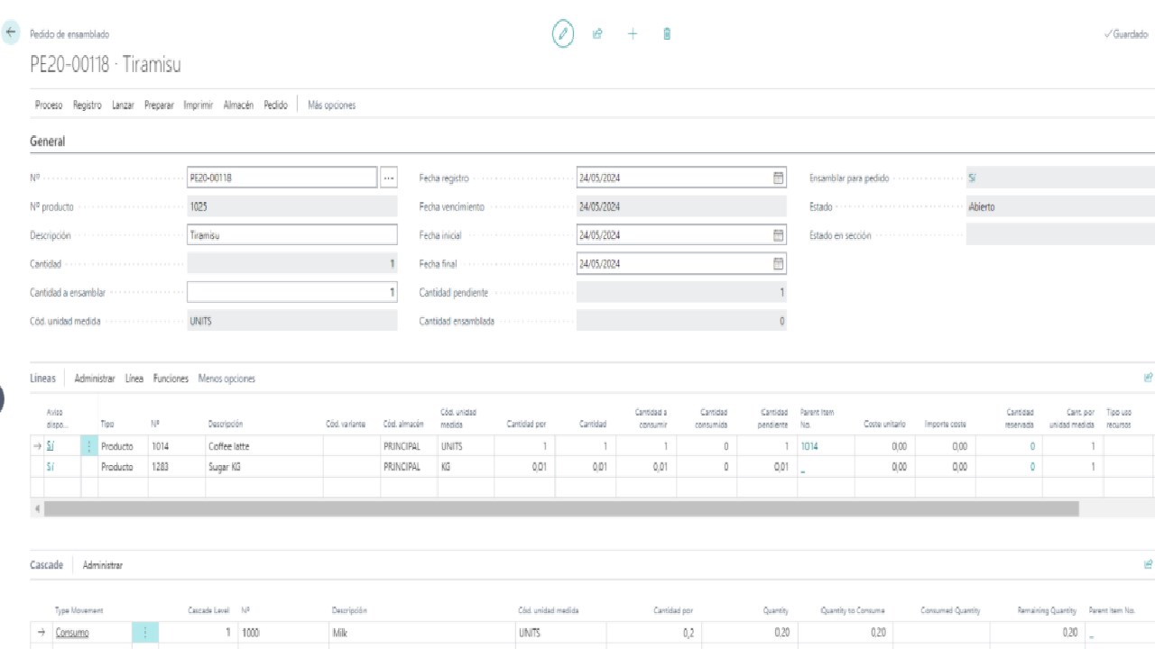1155x649 pixels.
Task: Create a new order with the plus icon
Action: pos(633,34)
